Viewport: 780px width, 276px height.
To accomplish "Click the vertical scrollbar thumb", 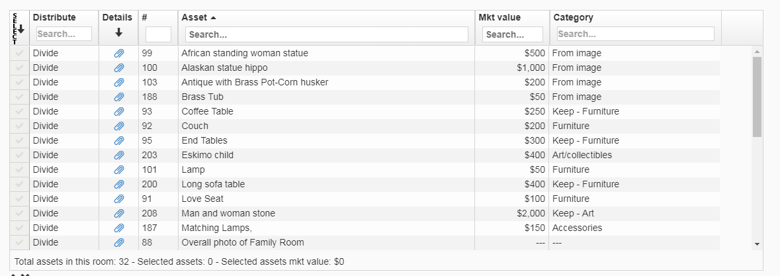I will 757,97.
